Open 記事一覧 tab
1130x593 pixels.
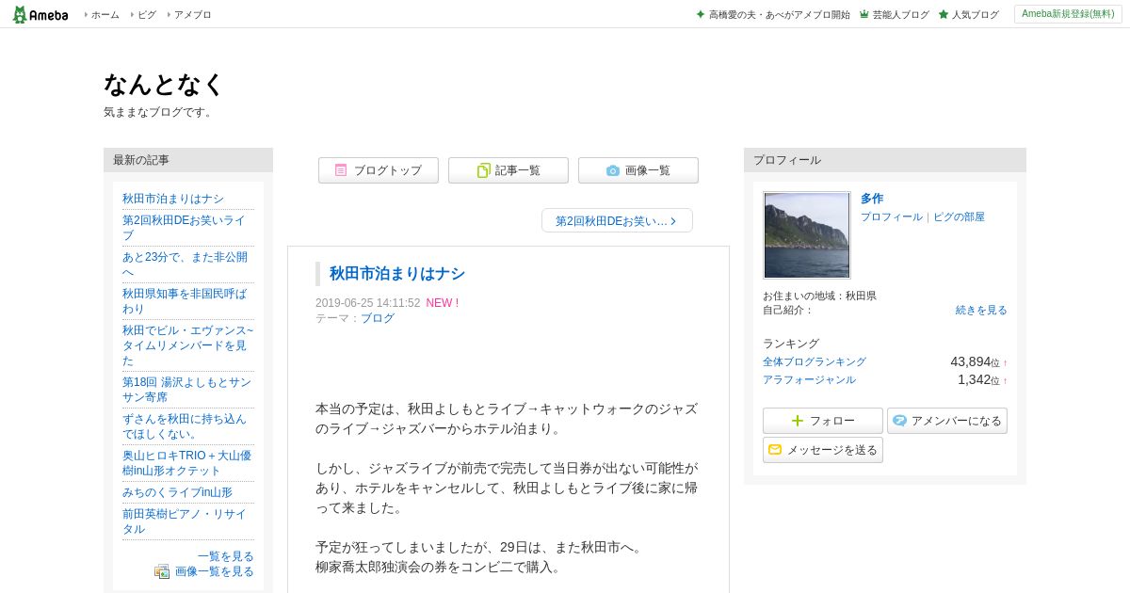[508, 170]
